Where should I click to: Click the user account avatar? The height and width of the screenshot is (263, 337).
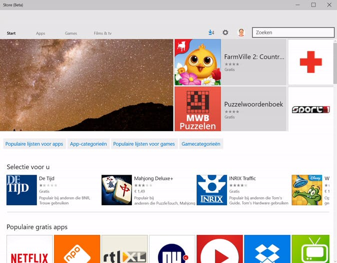click(x=241, y=32)
